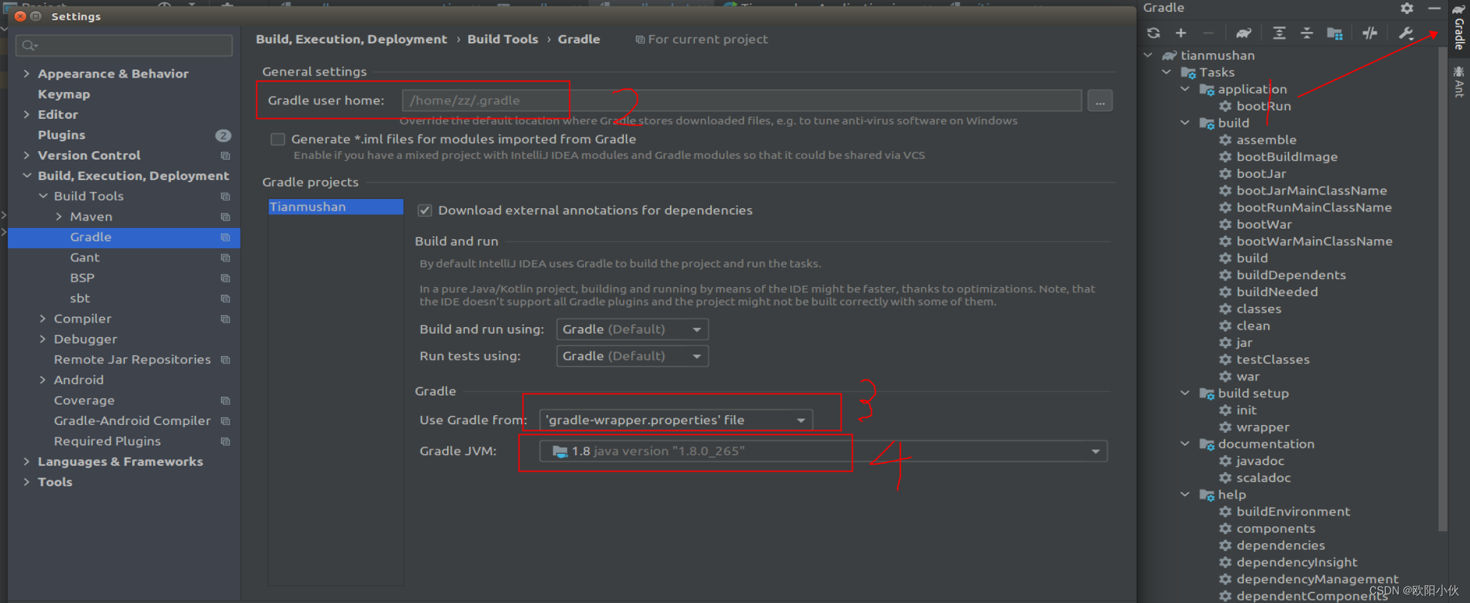1470x603 pixels.
Task: Reload all Gradle projects with refresh icon
Action: 1154,33
